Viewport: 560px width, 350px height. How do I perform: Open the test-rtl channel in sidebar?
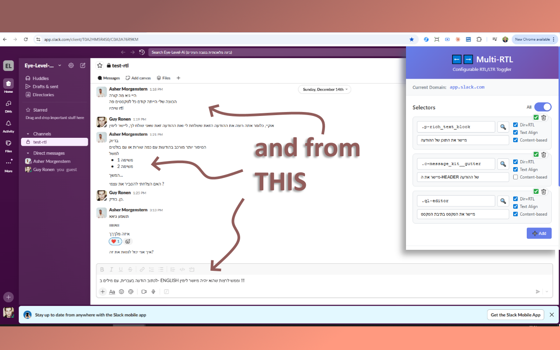[54, 142]
